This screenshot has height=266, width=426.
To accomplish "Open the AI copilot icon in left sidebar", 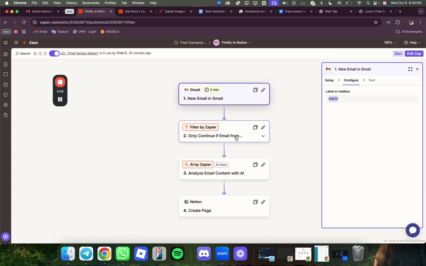I will click(6, 236).
